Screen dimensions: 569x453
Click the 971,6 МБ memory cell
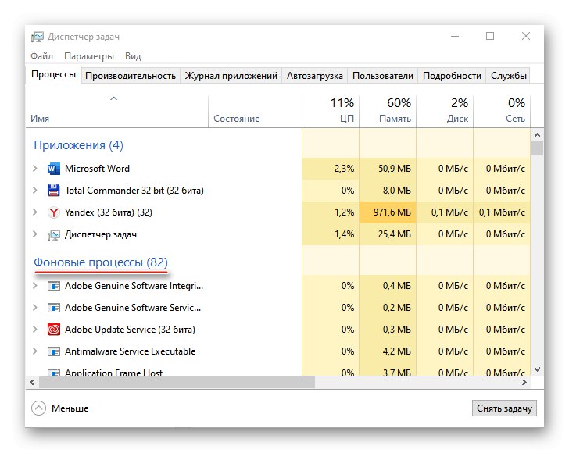point(388,212)
